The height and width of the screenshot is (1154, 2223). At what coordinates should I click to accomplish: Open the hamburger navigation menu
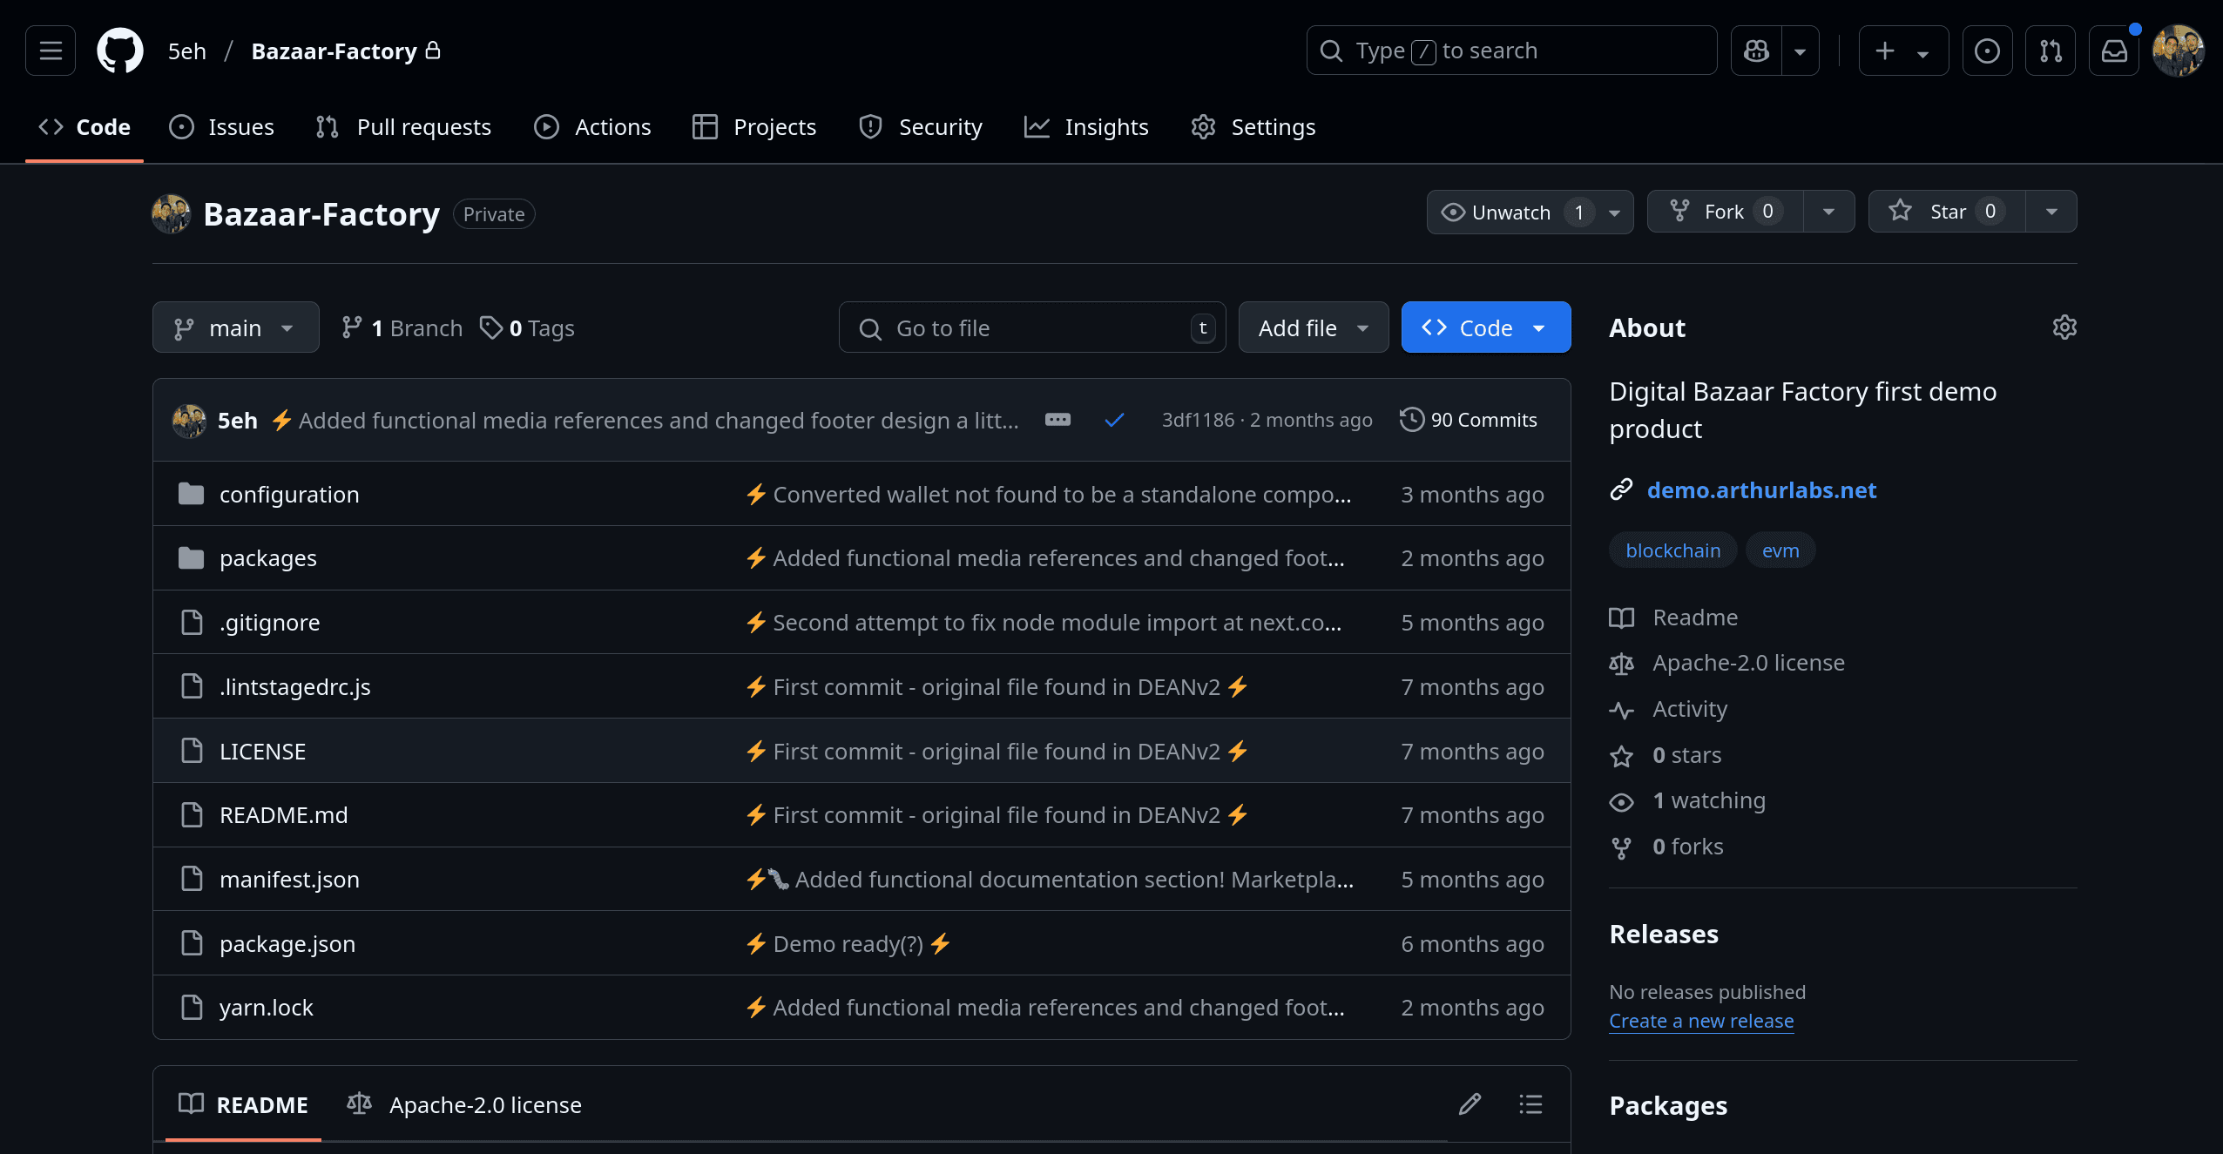tap(51, 51)
